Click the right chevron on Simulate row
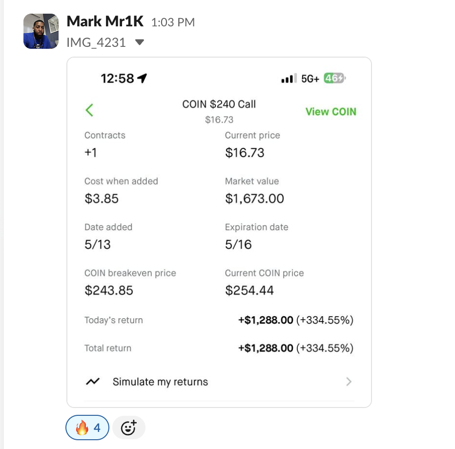This screenshot has height=449, width=455. 349,382
